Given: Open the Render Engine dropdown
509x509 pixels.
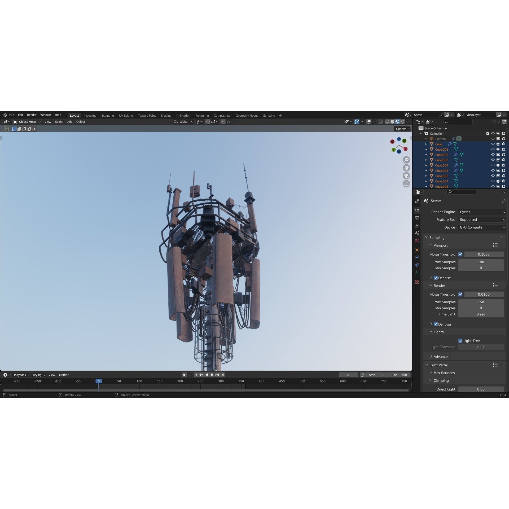Looking at the screenshot, I should tap(481, 212).
